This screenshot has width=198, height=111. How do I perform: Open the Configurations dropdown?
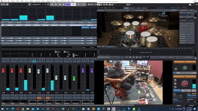coord(37,4)
